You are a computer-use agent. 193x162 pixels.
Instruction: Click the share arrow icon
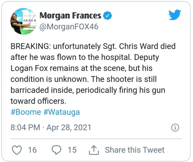(x=94, y=150)
